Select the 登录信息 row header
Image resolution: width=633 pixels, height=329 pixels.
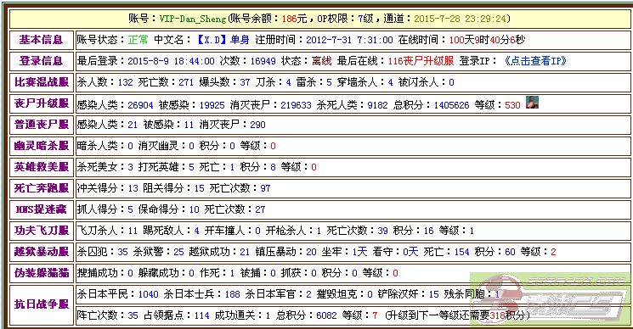(x=41, y=61)
